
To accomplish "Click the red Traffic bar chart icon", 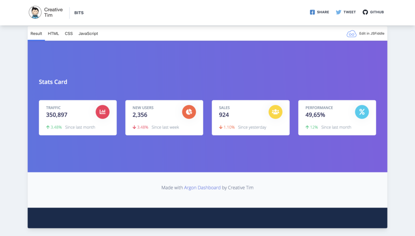I will [x=103, y=112].
